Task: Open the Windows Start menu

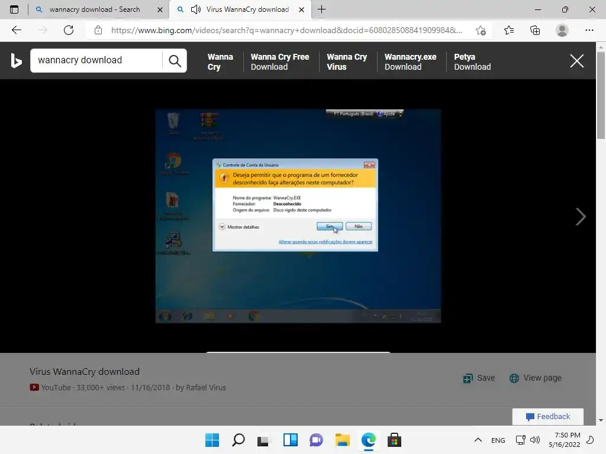Action: click(x=212, y=440)
